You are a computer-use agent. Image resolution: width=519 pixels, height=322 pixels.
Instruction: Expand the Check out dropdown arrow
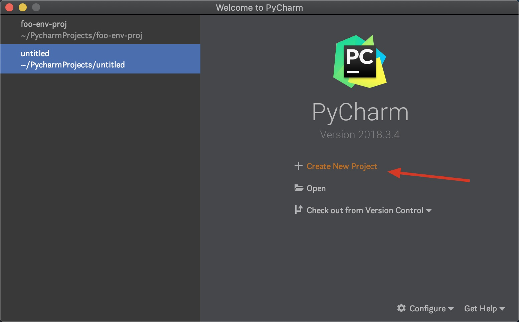point(429,211)
